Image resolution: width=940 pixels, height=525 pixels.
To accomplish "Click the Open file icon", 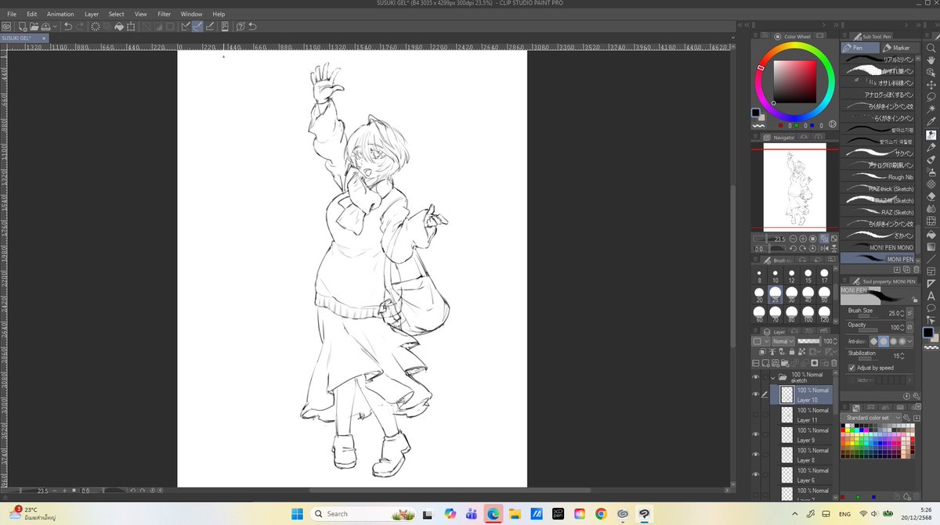I will (34, 27).
